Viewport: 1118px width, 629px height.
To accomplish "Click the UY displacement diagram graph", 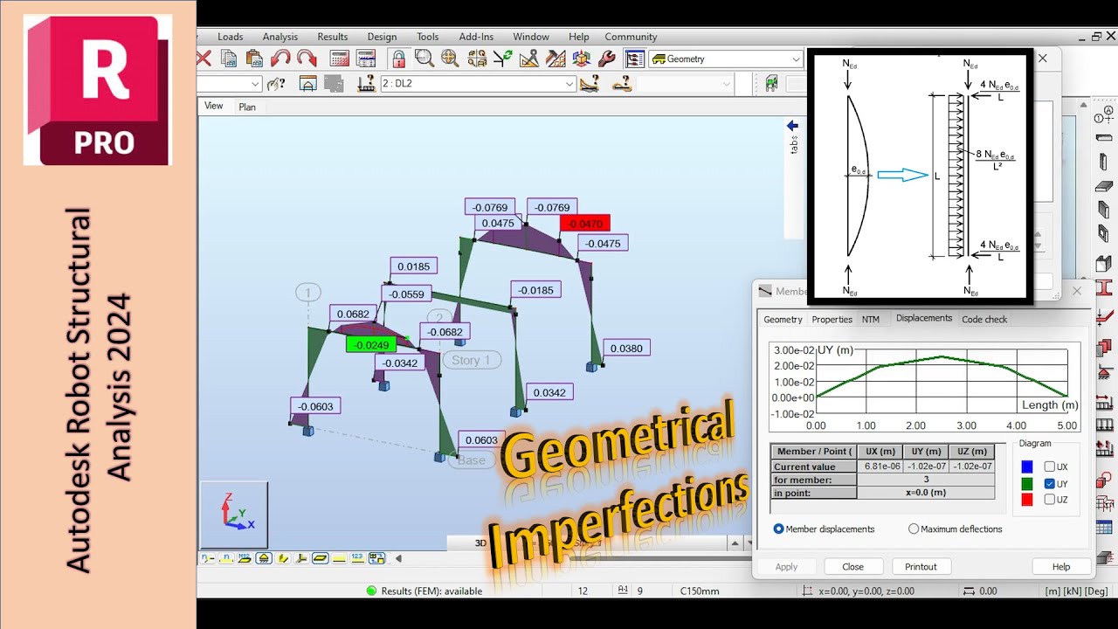I will (924, 386).
